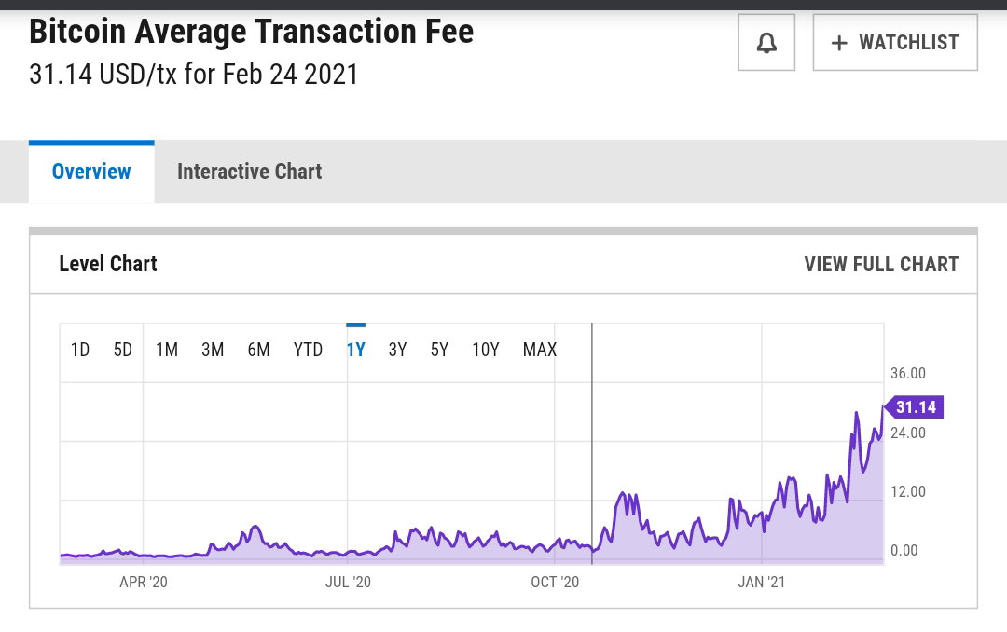Select the 10Y time range
The image size is (1007, 632).
pos(486,350)
